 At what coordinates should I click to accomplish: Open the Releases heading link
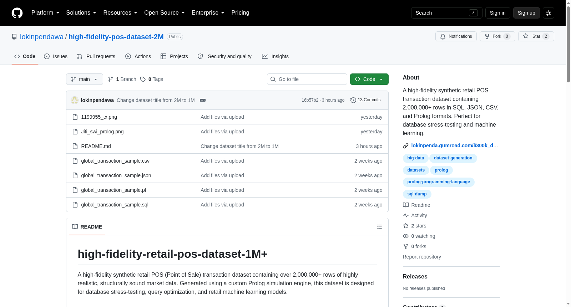coord(415,276)
